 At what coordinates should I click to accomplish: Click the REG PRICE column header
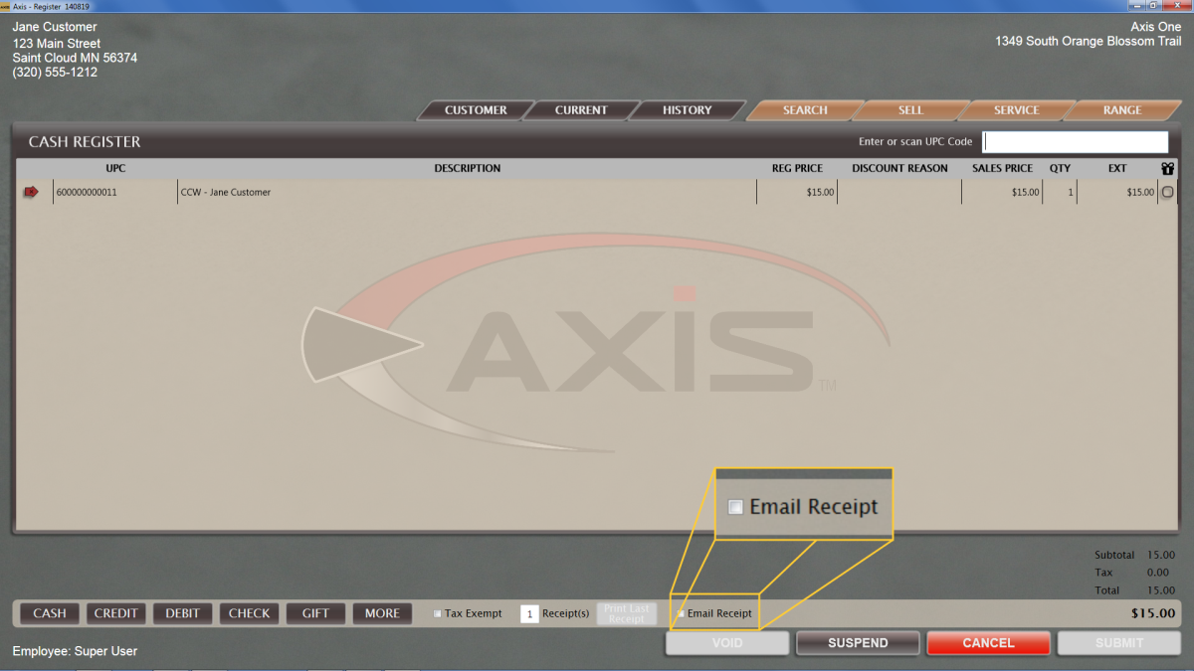coord(797,169)
